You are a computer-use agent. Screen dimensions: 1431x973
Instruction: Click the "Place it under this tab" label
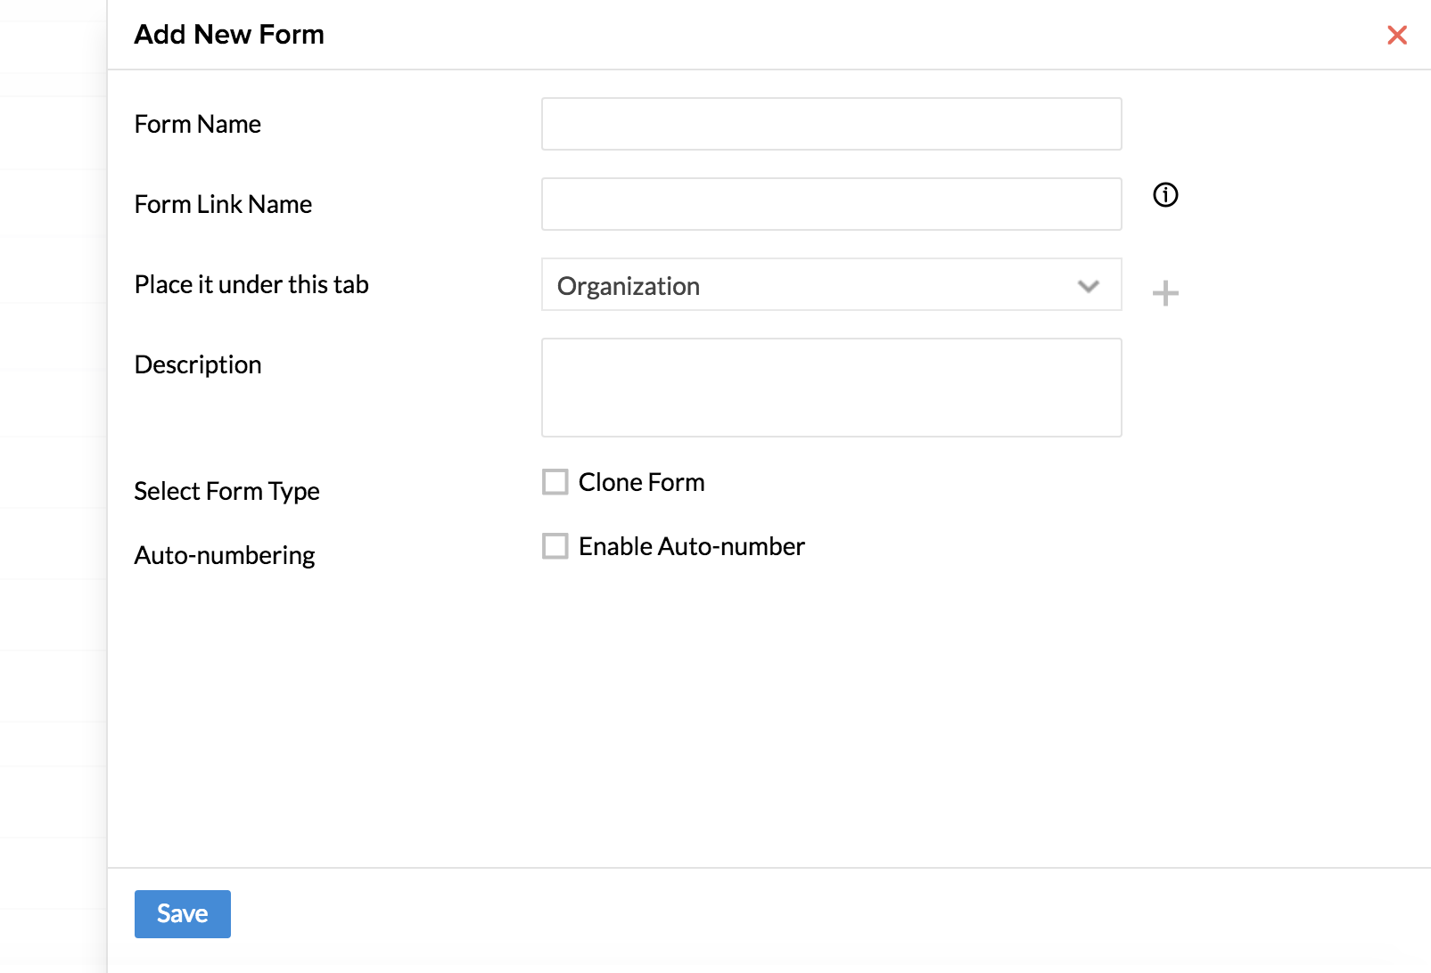251,284
